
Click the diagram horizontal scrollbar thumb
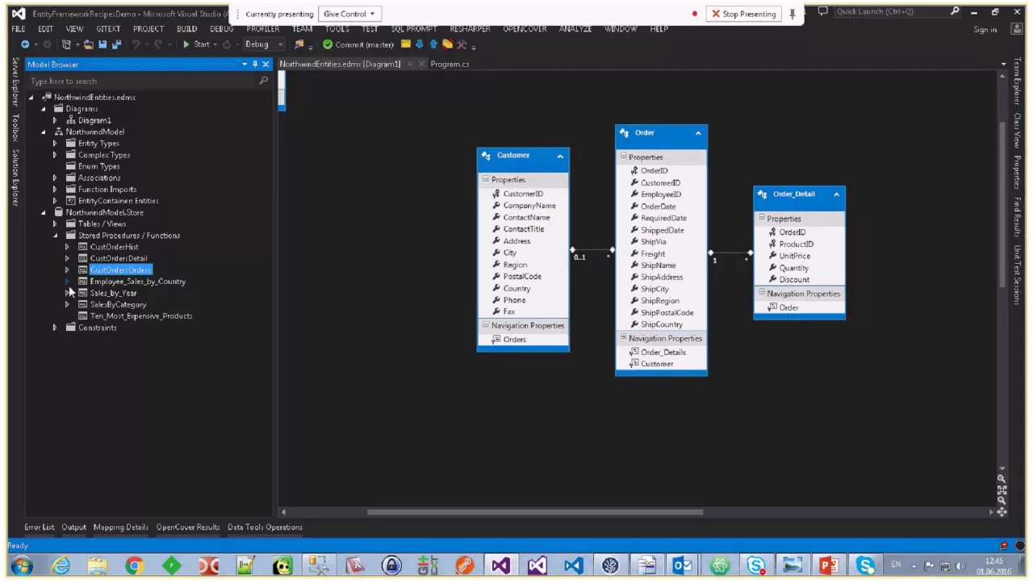(x=535, y=512)
